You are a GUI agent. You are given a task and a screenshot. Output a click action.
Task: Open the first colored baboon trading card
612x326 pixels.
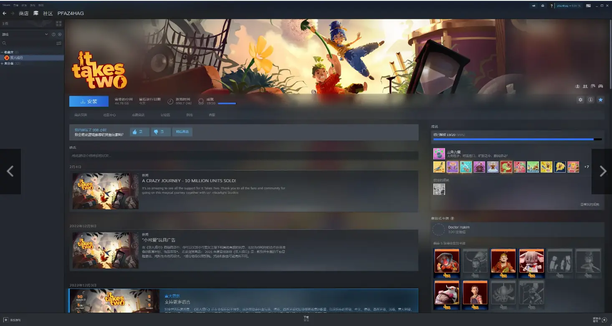tap(447, 263)
